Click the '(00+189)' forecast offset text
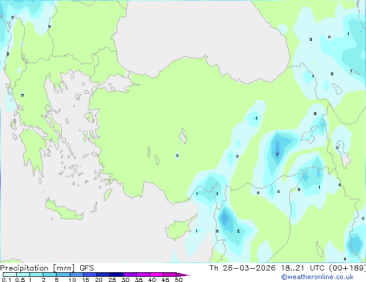The image size is (366, 282). (x=348, y=268)
